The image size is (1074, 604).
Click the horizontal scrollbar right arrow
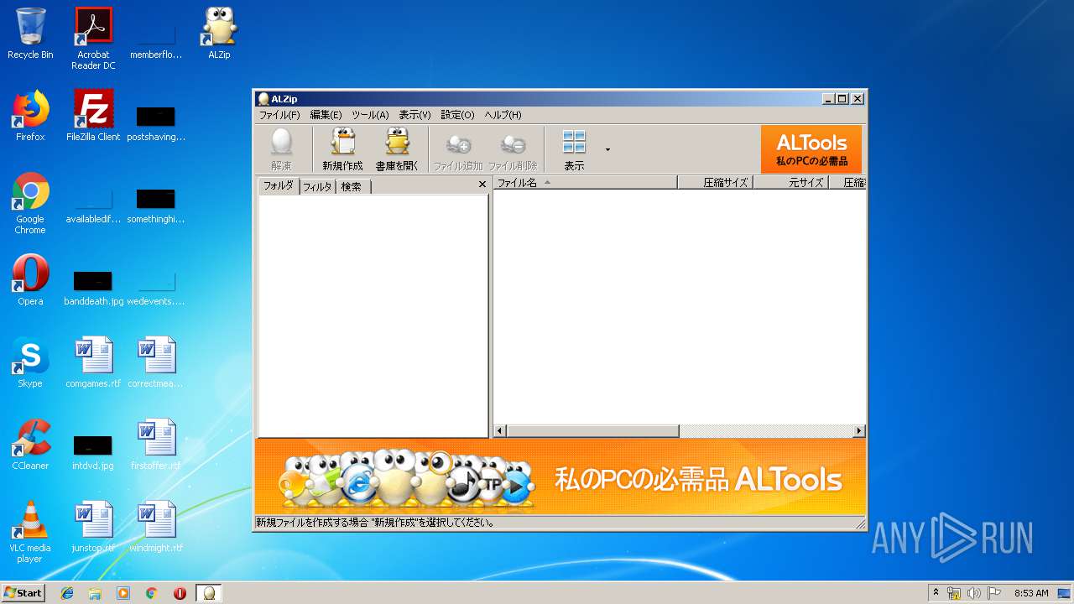click(858, 431)
